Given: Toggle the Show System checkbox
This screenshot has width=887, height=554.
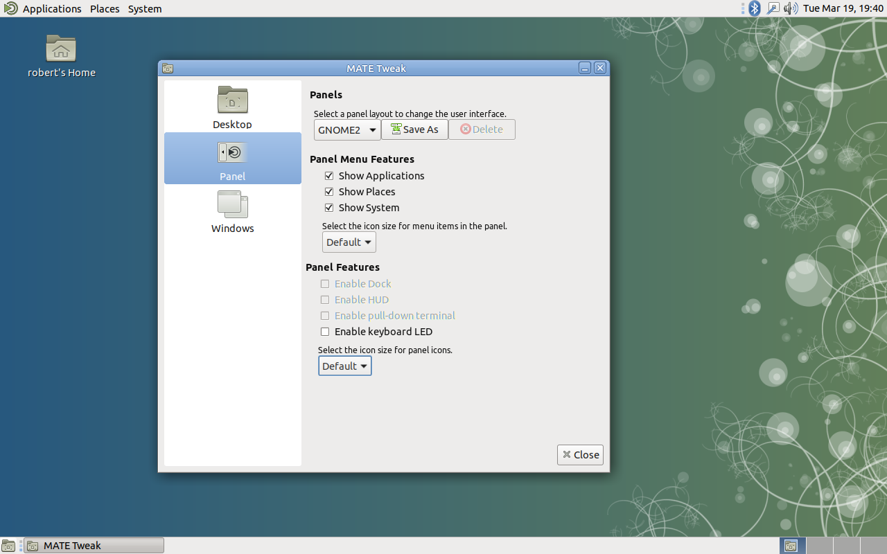Looking at the screenshot, I should (329, 208).
